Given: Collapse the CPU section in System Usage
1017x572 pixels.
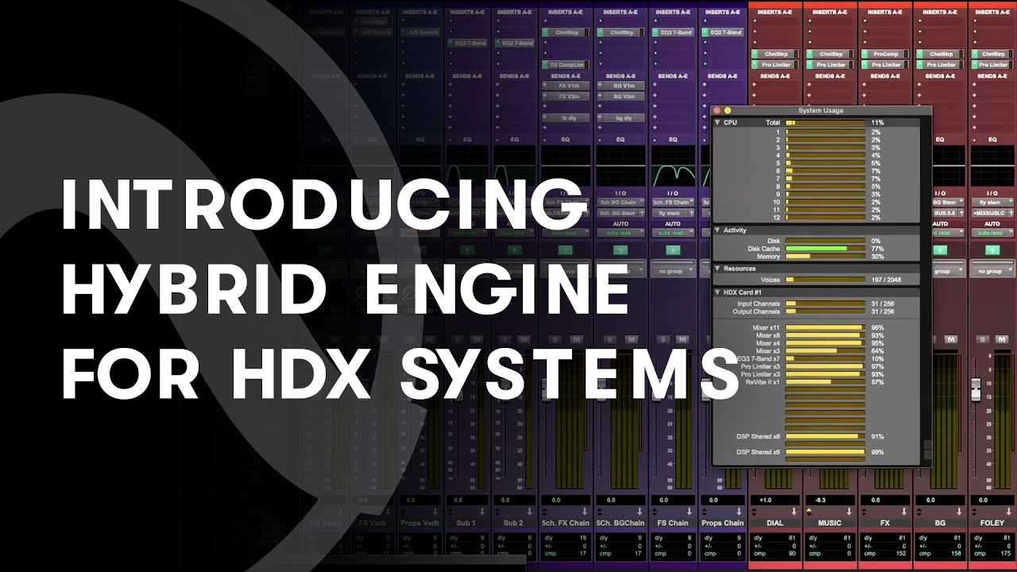Looking at the screenshot, I should [x=717, y=122].
